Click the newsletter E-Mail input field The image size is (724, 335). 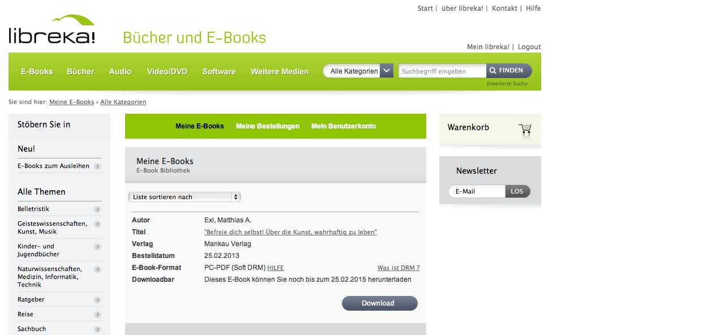point(477,191)
